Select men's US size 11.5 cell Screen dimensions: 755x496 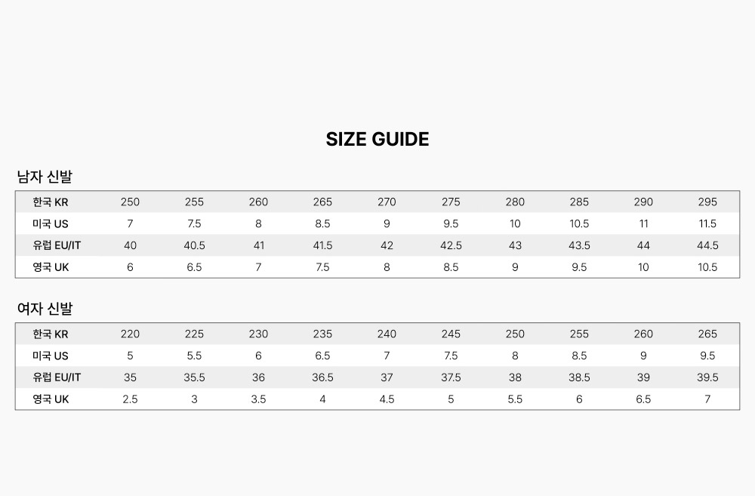(707, 223)
